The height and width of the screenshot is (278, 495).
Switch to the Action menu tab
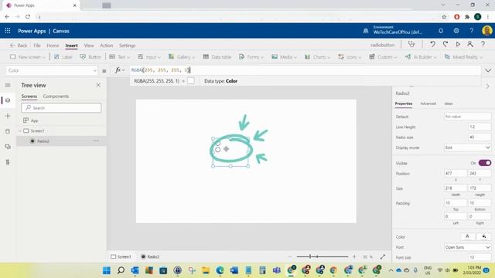pyautogui.click(x=107, y=46)
